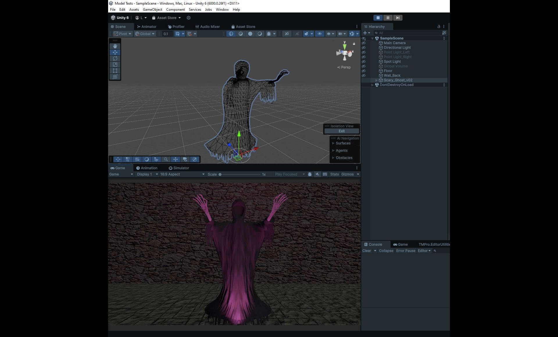Click Gizmos button in Game view
This screenshot has width=558, height=337.
click(x=347, y=174)
